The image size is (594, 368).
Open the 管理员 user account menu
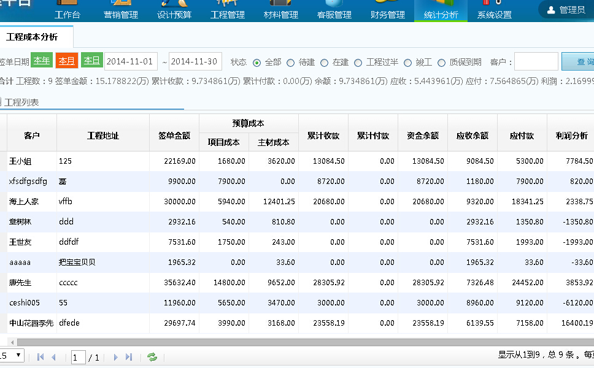(566, 10)
